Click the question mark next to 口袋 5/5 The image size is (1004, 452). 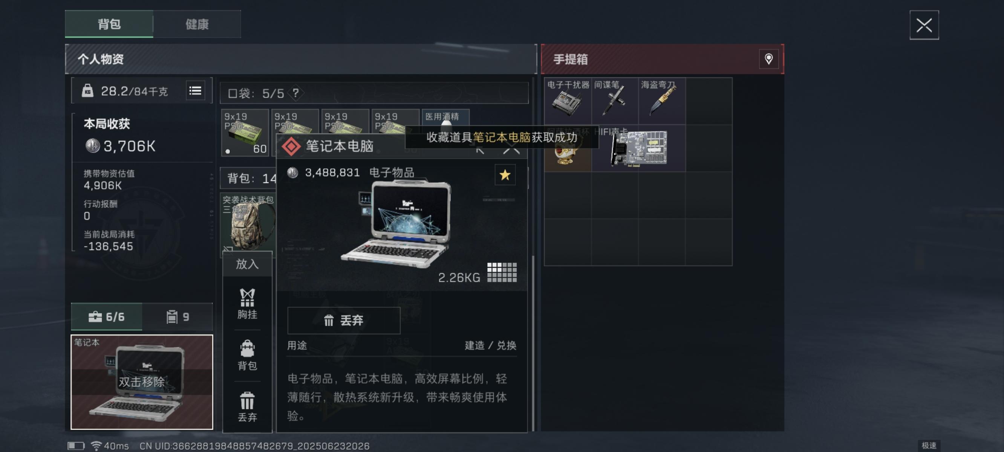pos(296,93)
